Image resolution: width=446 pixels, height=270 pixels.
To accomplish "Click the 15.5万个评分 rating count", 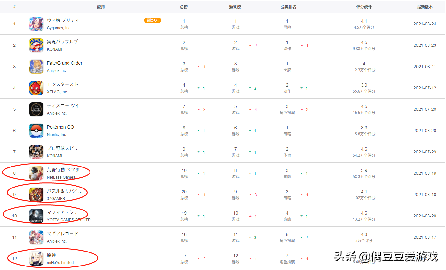I will (x=364, y=113).
